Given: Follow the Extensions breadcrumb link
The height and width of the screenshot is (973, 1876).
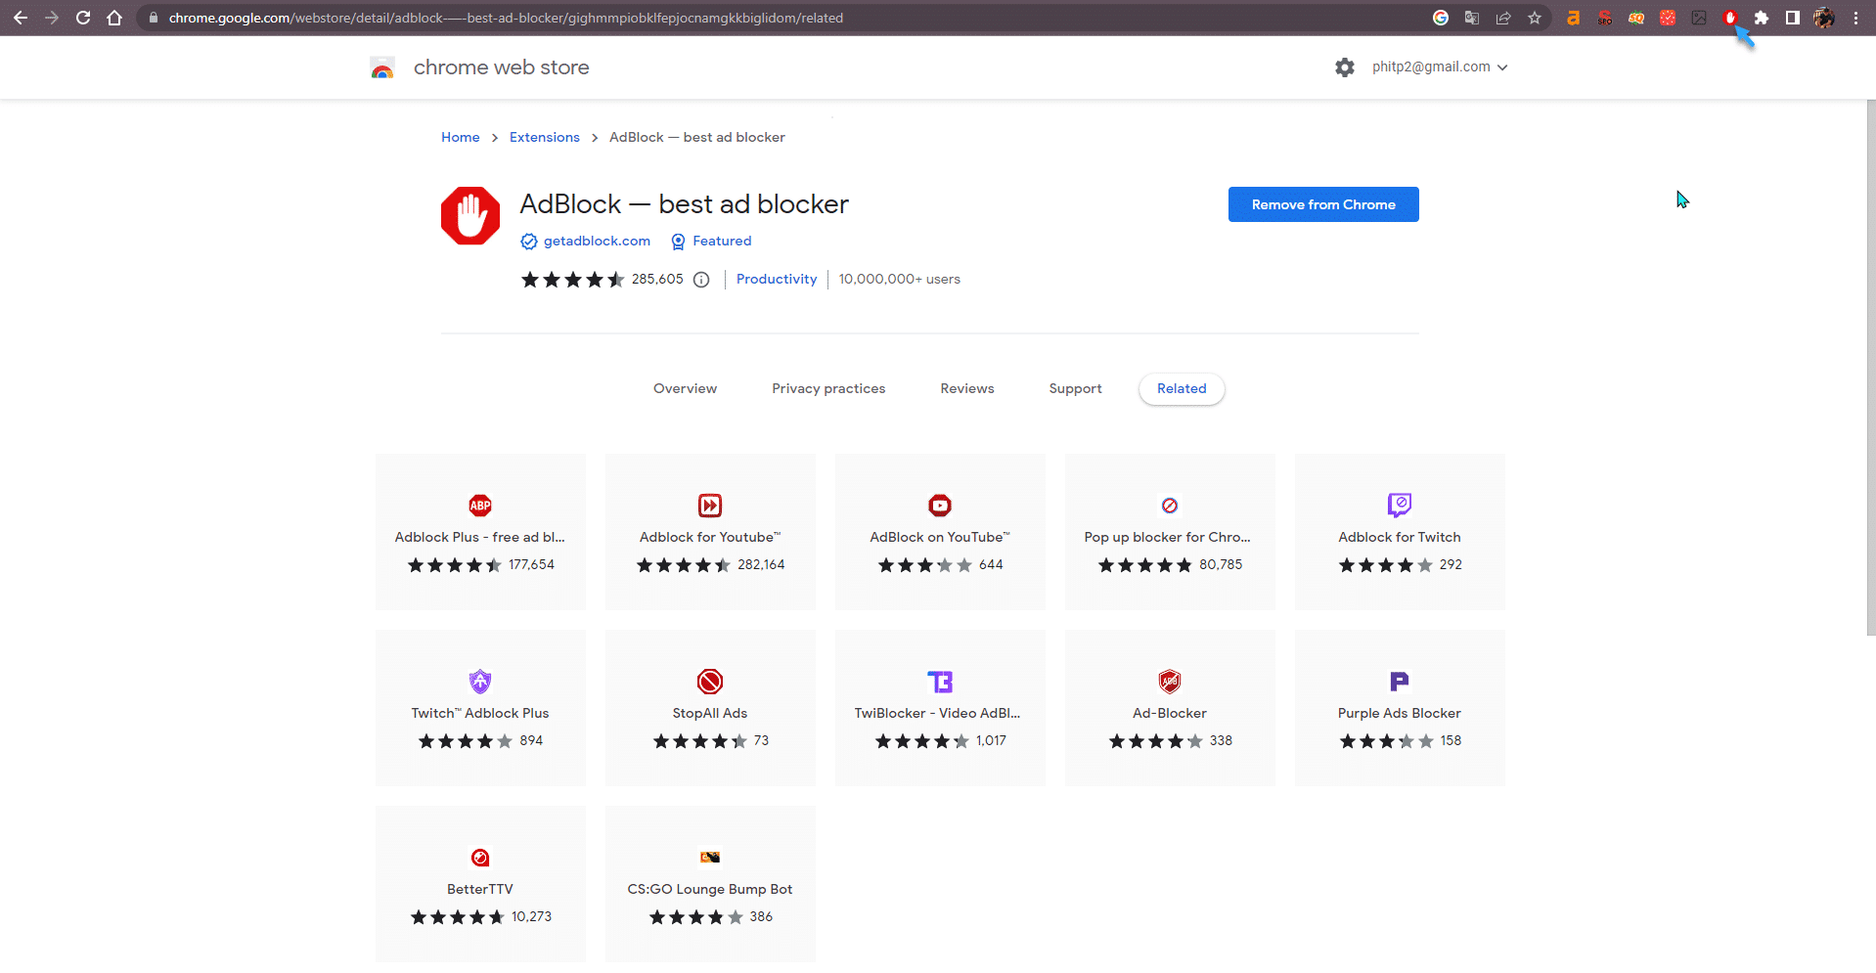Looking at the screenshot, I should click(544, 137).
